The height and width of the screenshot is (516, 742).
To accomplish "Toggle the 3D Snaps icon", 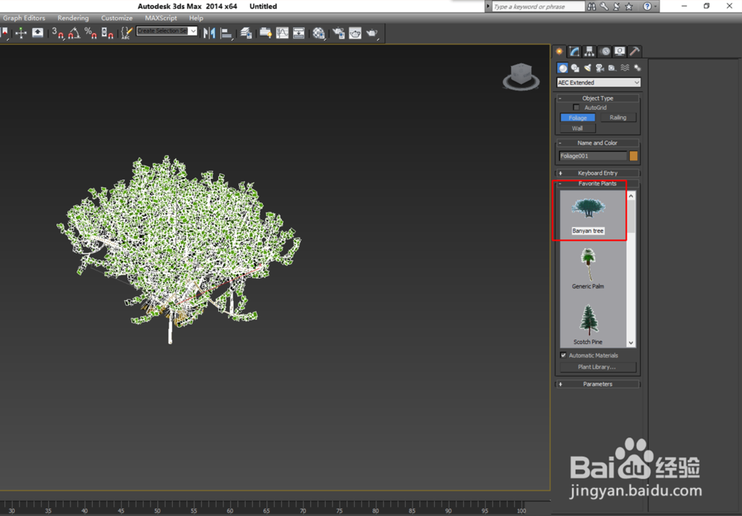I will (x=58, y=33).
